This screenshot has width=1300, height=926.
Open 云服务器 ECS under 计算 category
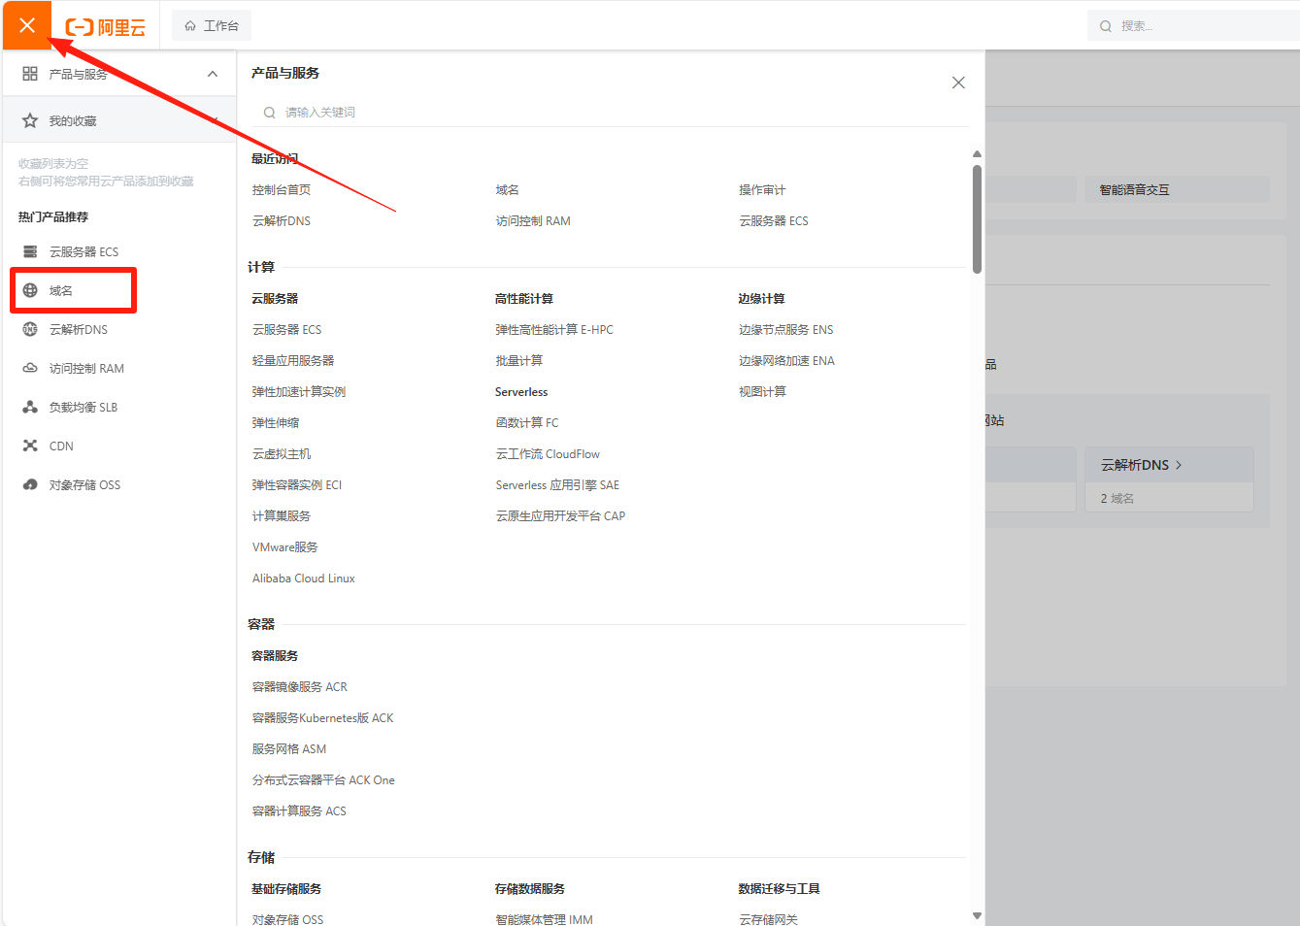[x=286, y=330]
